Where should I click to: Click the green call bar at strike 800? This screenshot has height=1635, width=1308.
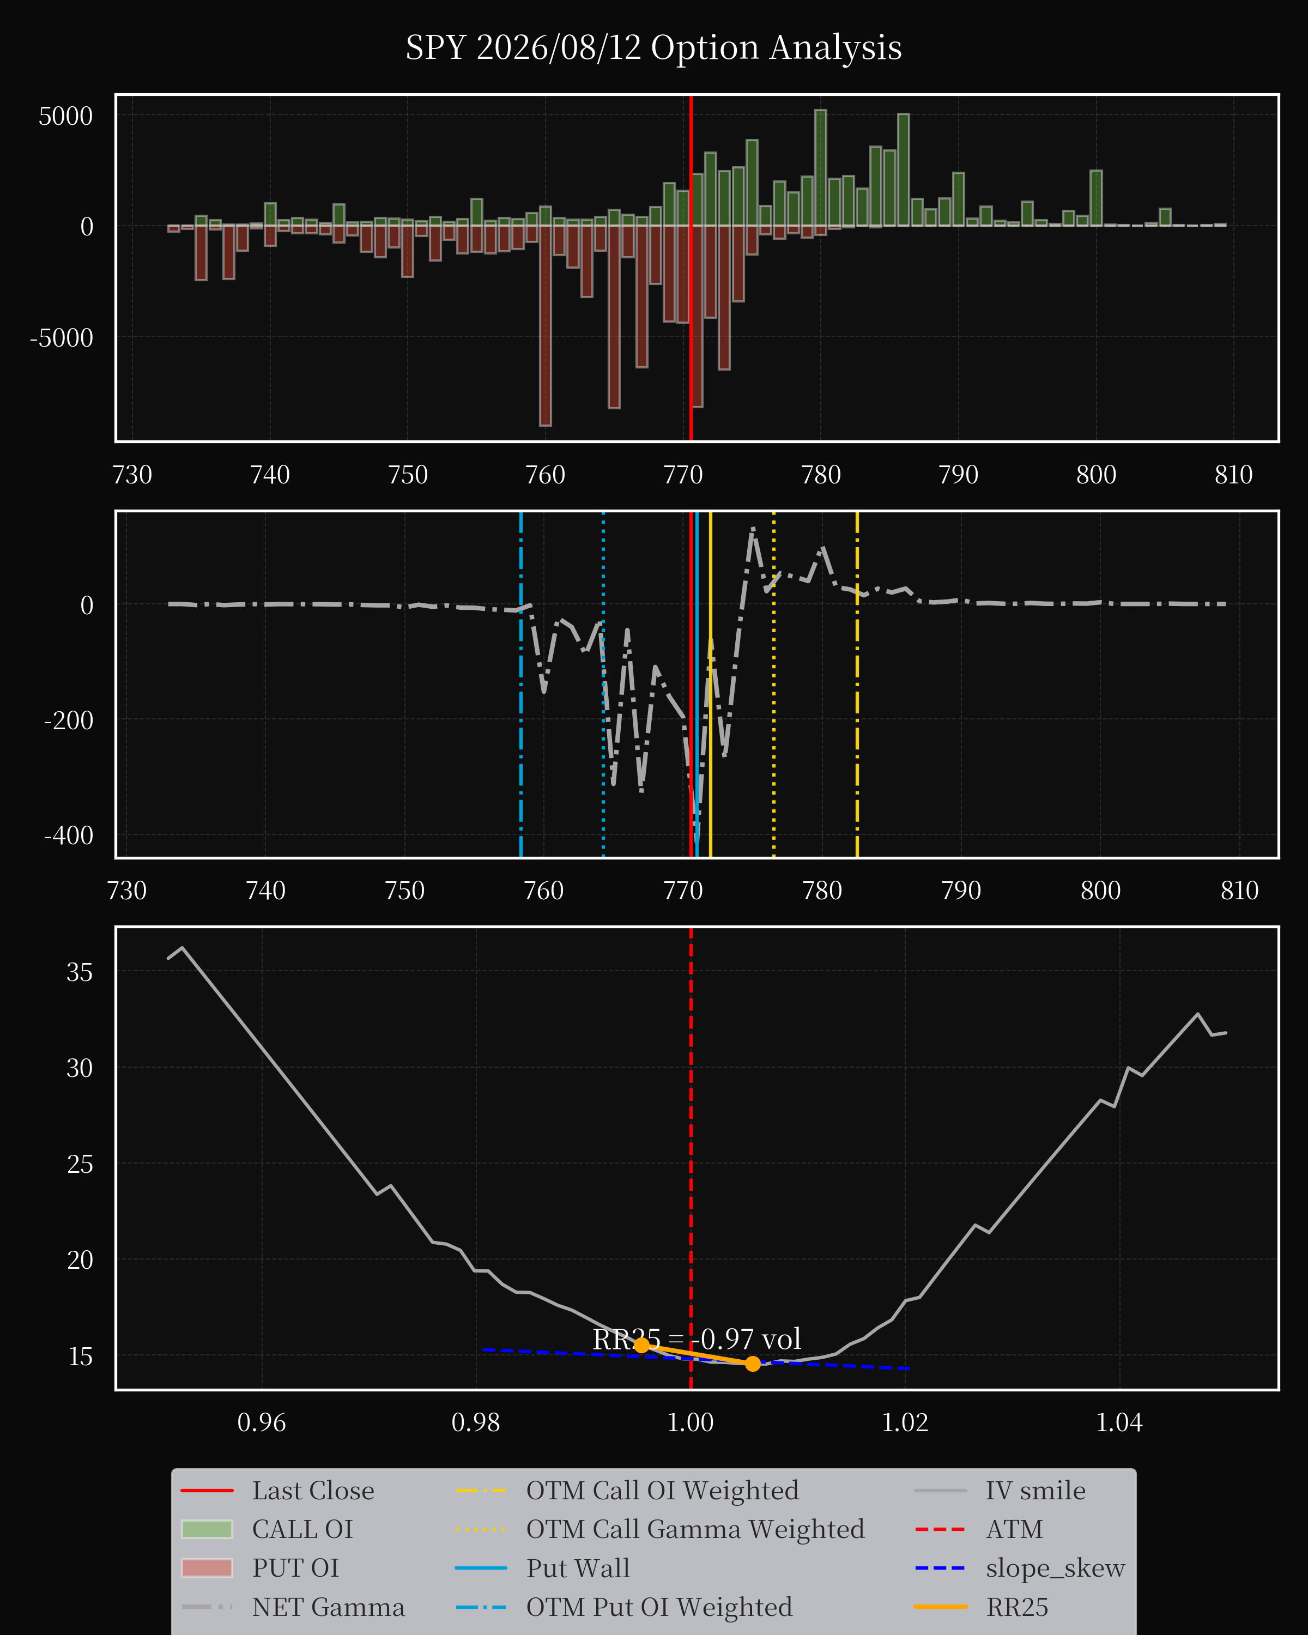coord(1097,198)
